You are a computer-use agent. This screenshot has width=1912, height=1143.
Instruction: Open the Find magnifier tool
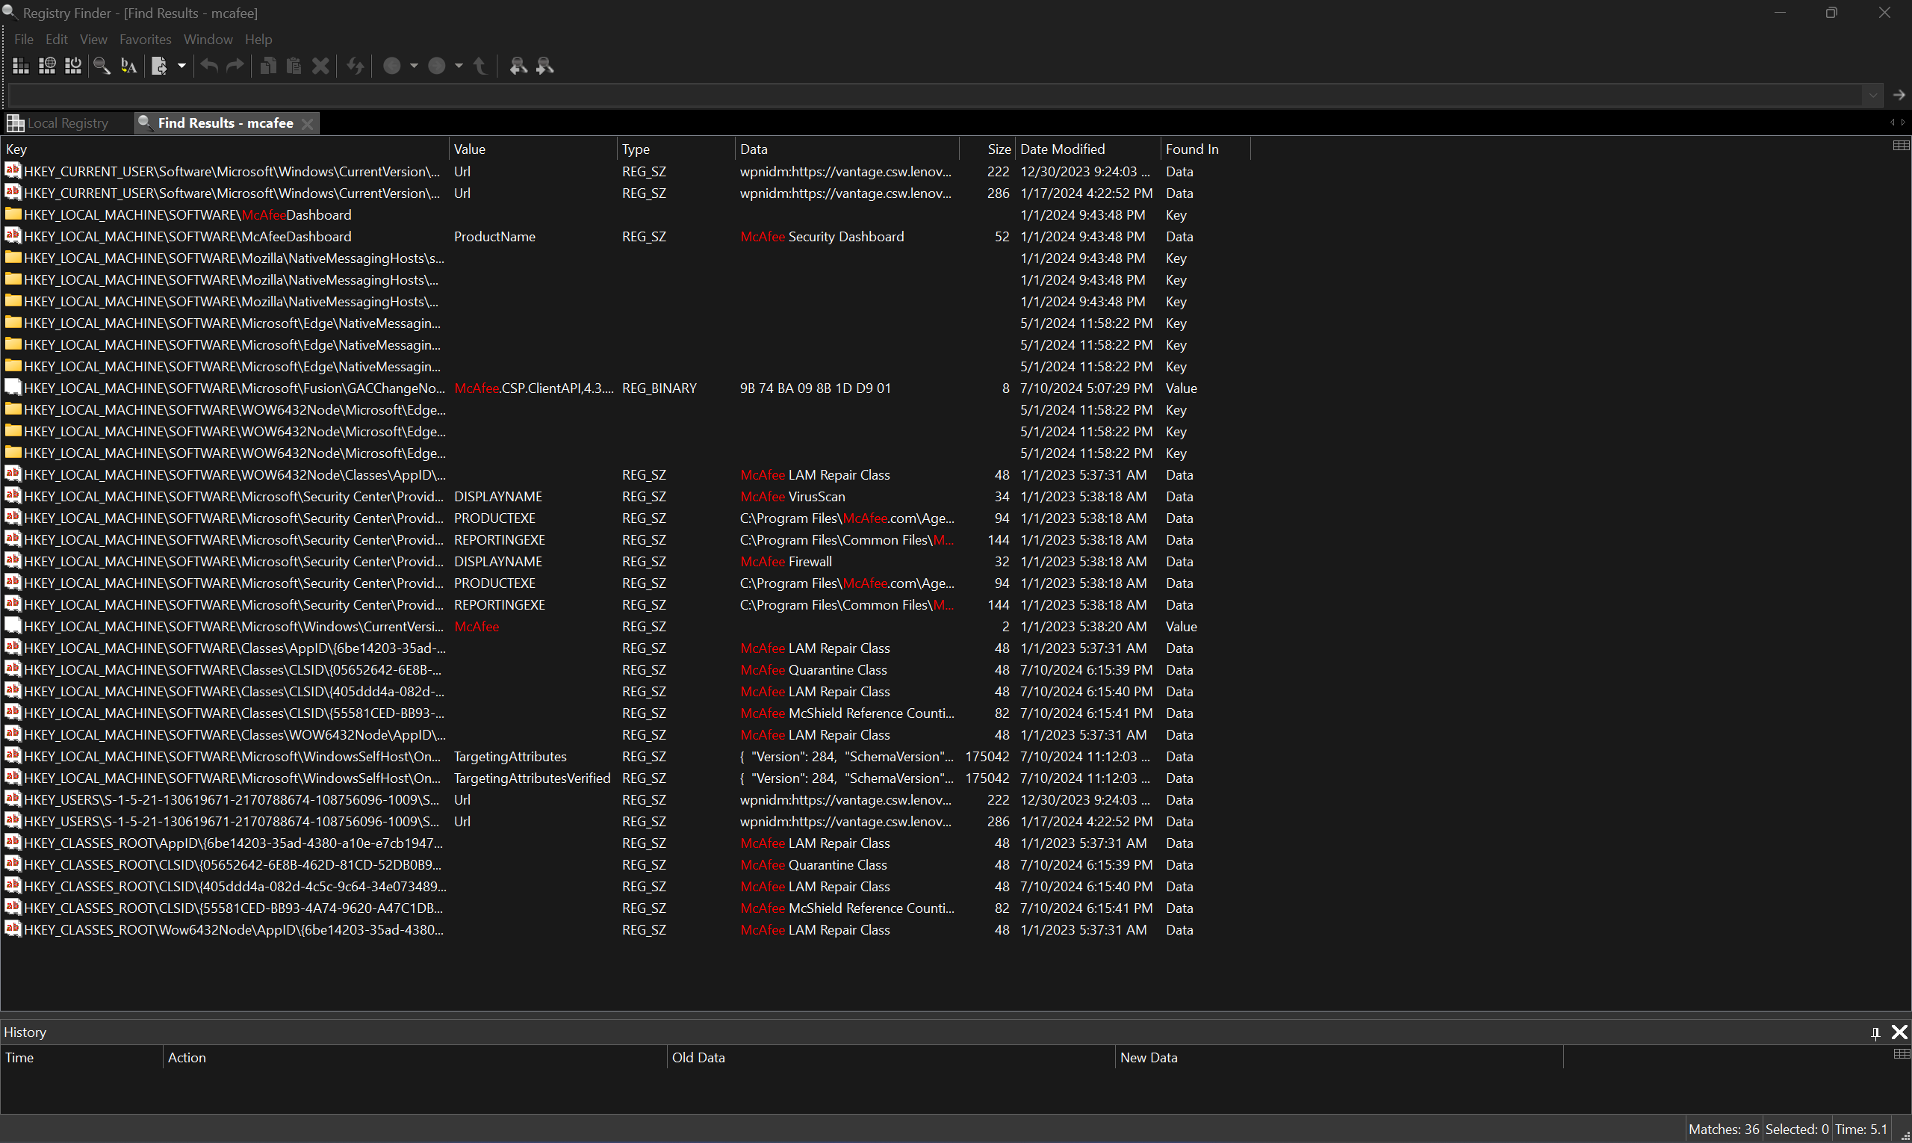[102, 66]
